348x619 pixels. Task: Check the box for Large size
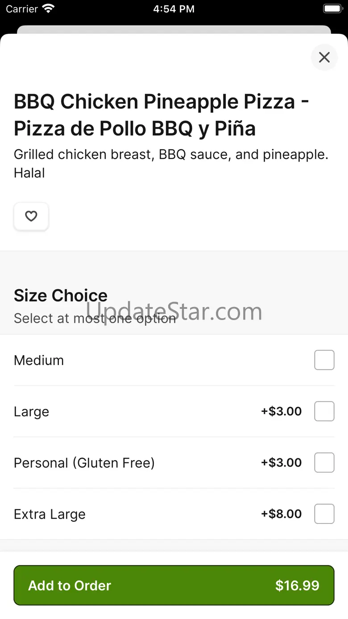324,411
